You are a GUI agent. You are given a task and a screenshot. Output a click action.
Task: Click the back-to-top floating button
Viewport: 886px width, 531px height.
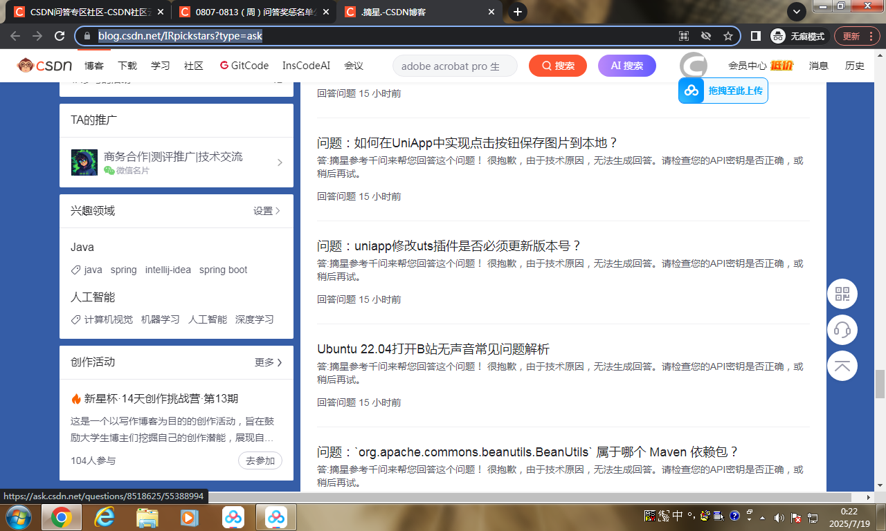[x=842, y=366]
